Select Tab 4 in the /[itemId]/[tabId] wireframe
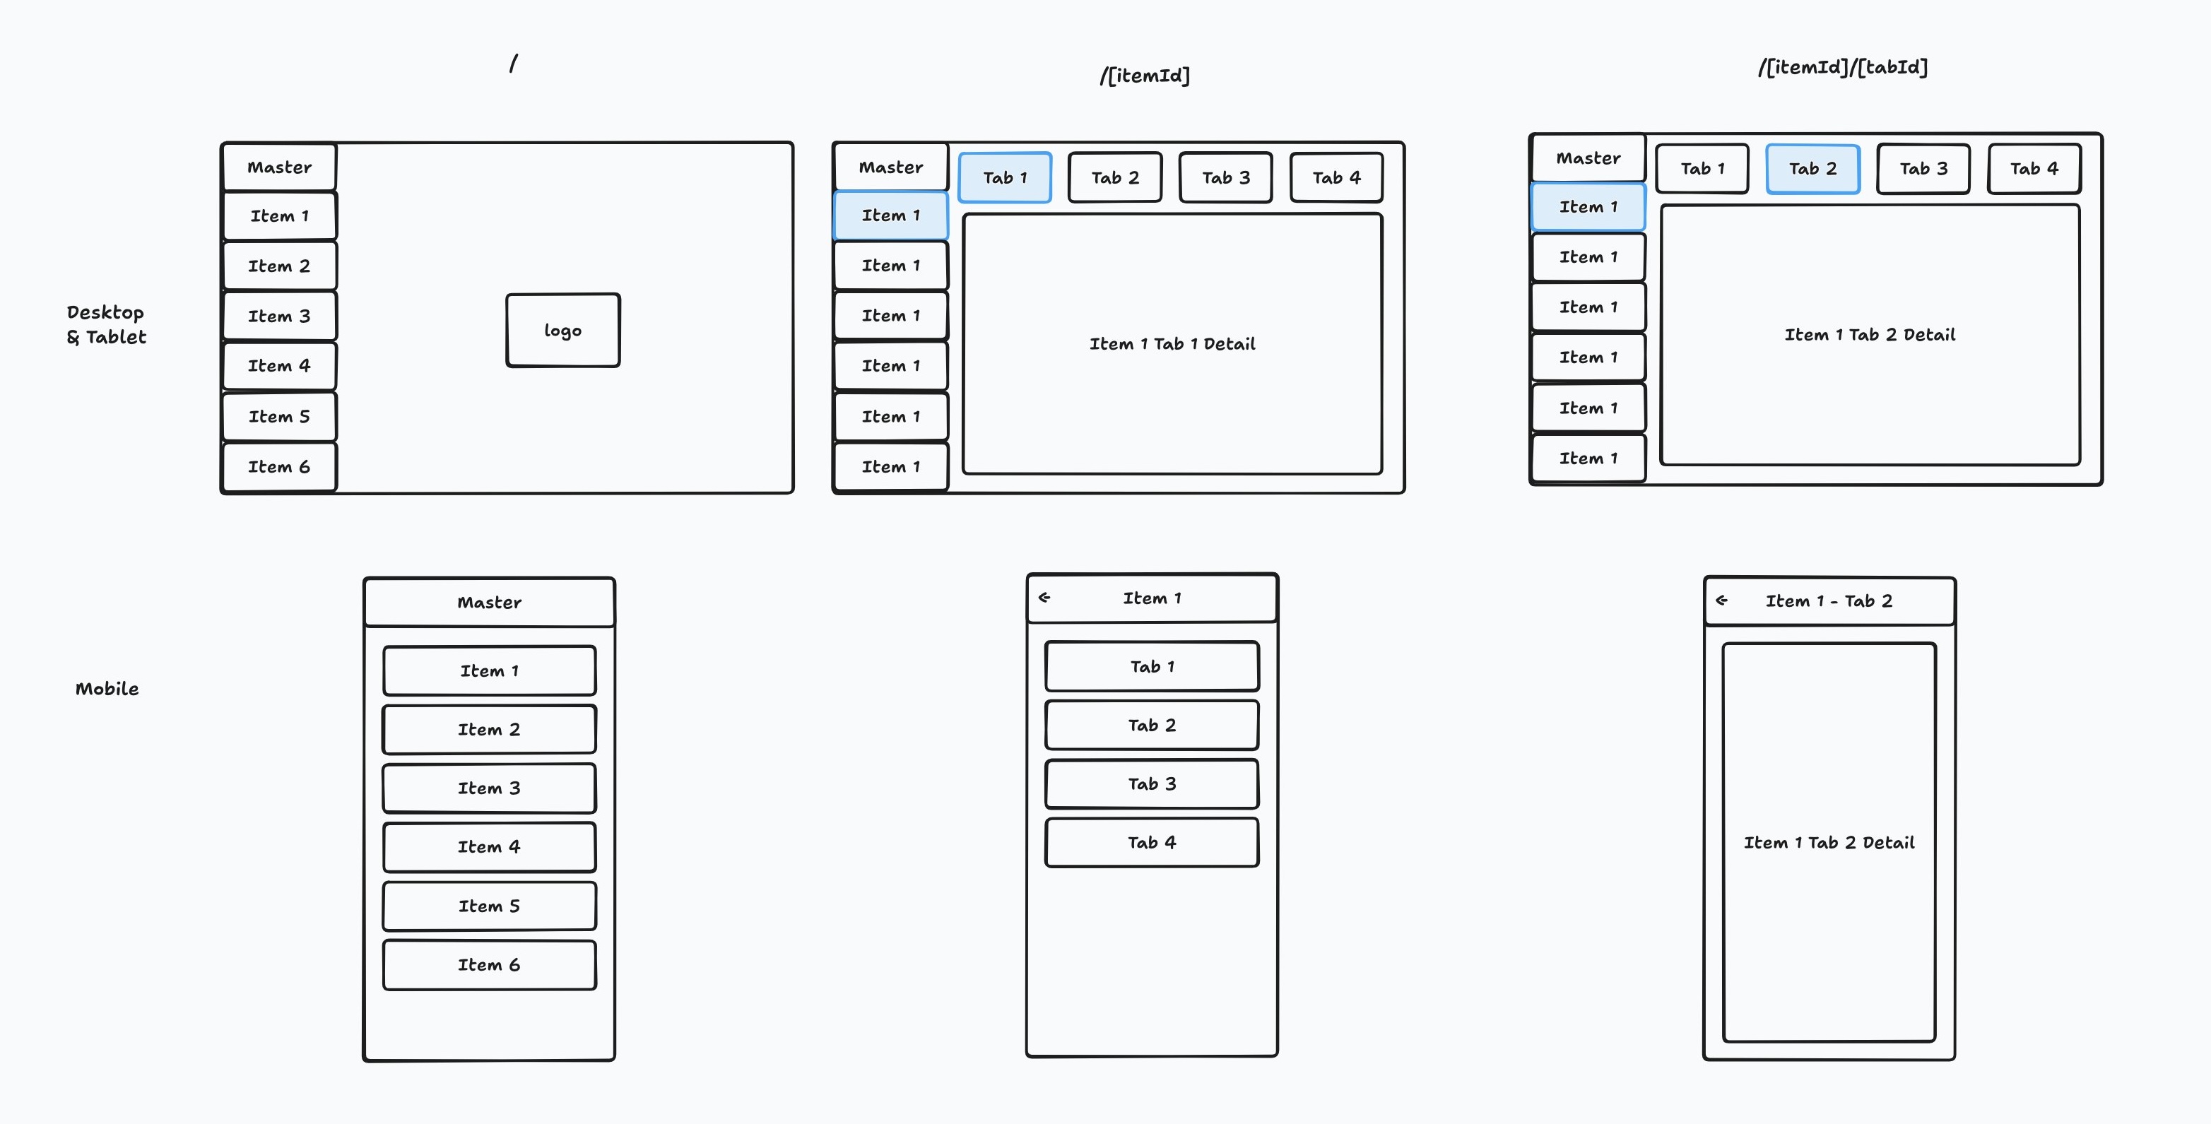 click(x=2034, y=168)
